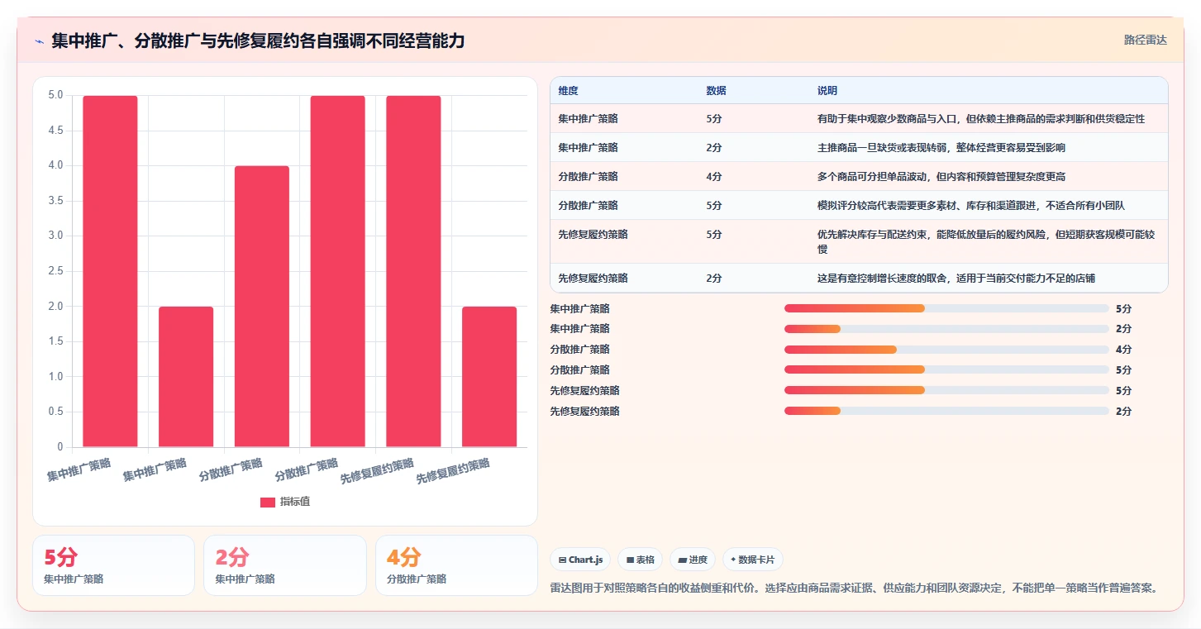This screenshot has width=1201, height=629.
Task: Click the 分散推广策略 chart bar at value 4
Action: (262, 307)
